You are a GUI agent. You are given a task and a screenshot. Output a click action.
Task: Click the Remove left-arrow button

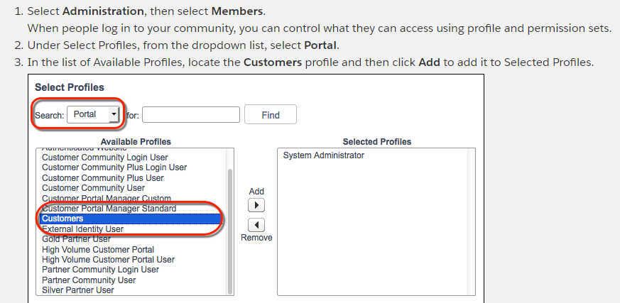point(256,224)
